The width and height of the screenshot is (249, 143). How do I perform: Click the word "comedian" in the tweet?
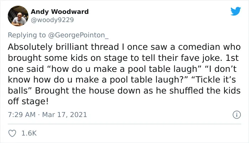199,47
